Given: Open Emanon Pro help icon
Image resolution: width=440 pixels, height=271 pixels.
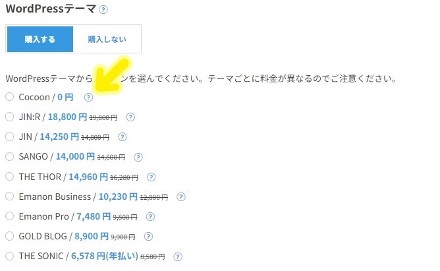Looking at the screenshot, I should [150, 217].
